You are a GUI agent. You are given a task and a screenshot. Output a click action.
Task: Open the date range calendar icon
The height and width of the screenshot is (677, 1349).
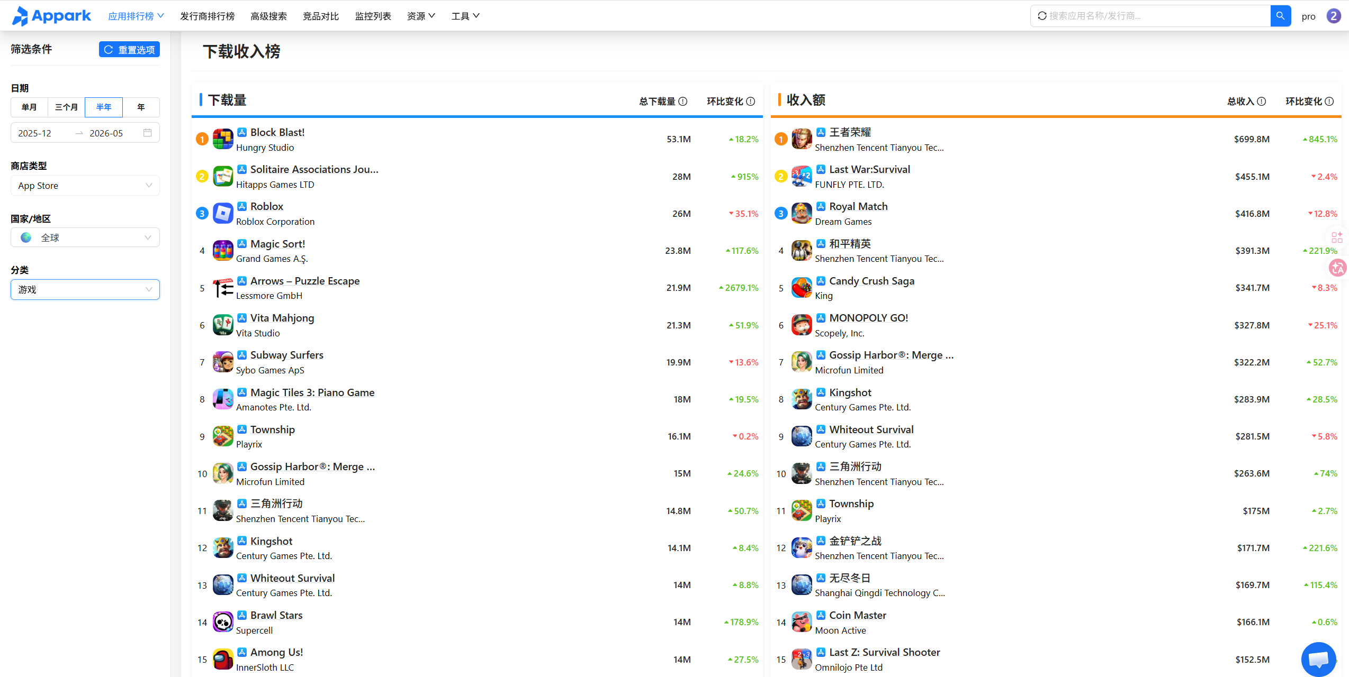click(148, 133)
